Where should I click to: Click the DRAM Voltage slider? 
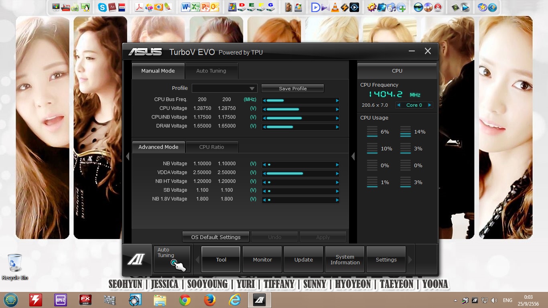coord(301,127)
